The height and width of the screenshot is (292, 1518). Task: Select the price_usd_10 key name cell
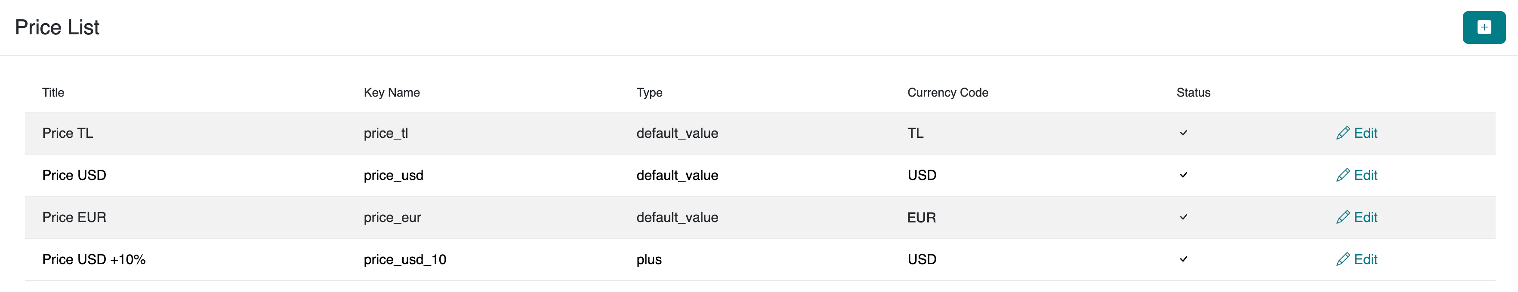404,260
